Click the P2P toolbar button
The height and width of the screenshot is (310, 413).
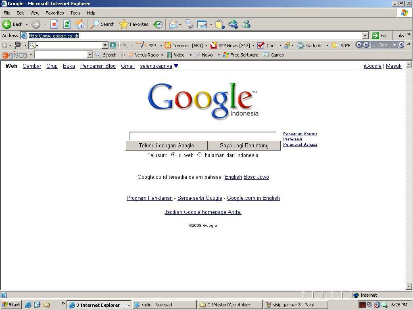pyautogui.click(x=147, y=45)
